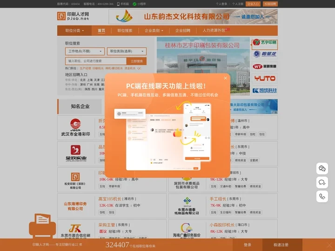335x251 pixels.
Task: Open the 山东韵杰文化科技有限公司 top banner
Action: (193, 16)
